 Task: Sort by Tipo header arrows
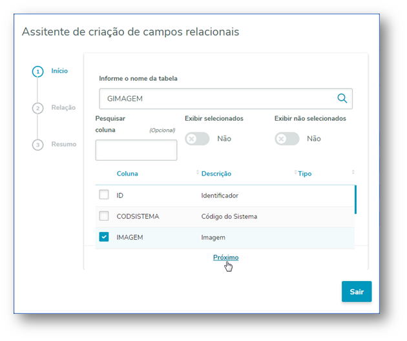353,172
